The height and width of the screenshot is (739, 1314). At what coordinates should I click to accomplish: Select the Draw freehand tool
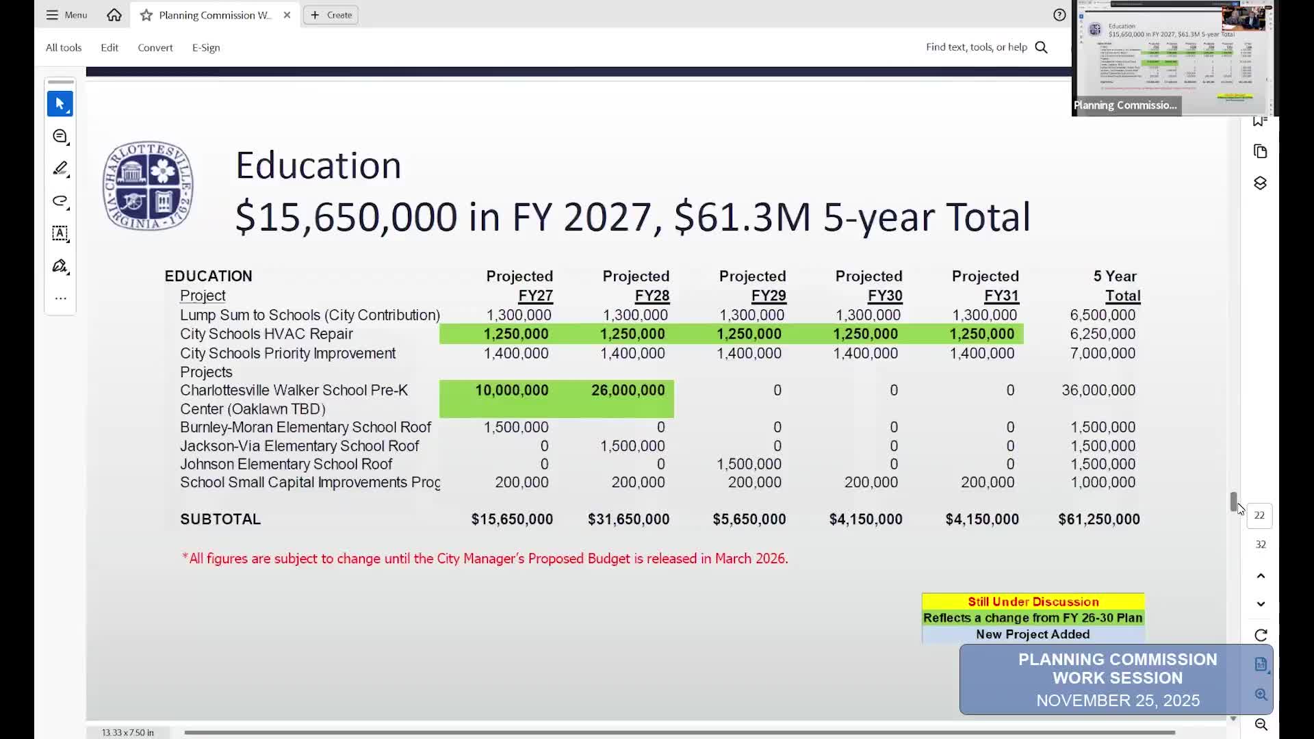point(60,201)
